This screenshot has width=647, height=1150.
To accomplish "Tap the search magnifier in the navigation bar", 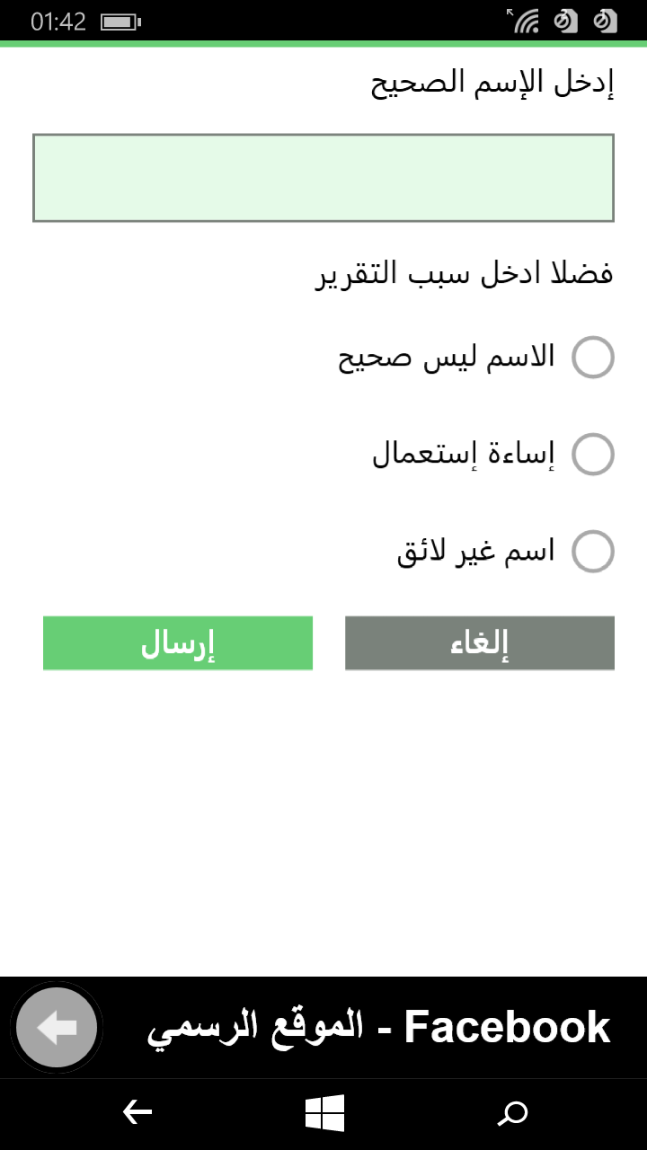I will [x=513, y=1114].
